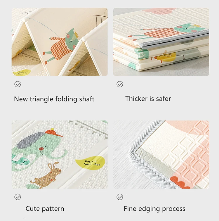Select the Thicker is safer caption
The width and height of the screenshot is (219, 221).
(148, 99)
